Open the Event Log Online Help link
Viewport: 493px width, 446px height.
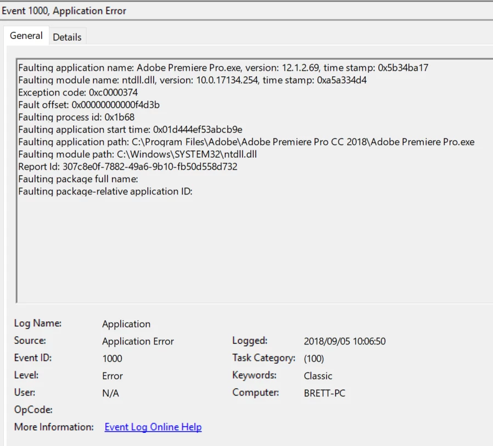tap(153, 427)
